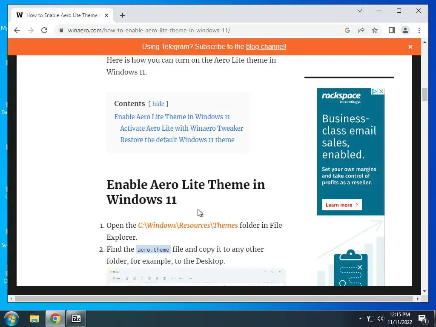
Task: Click the C:\Windows\Resources\Themes path text
Action: [188, 225]
